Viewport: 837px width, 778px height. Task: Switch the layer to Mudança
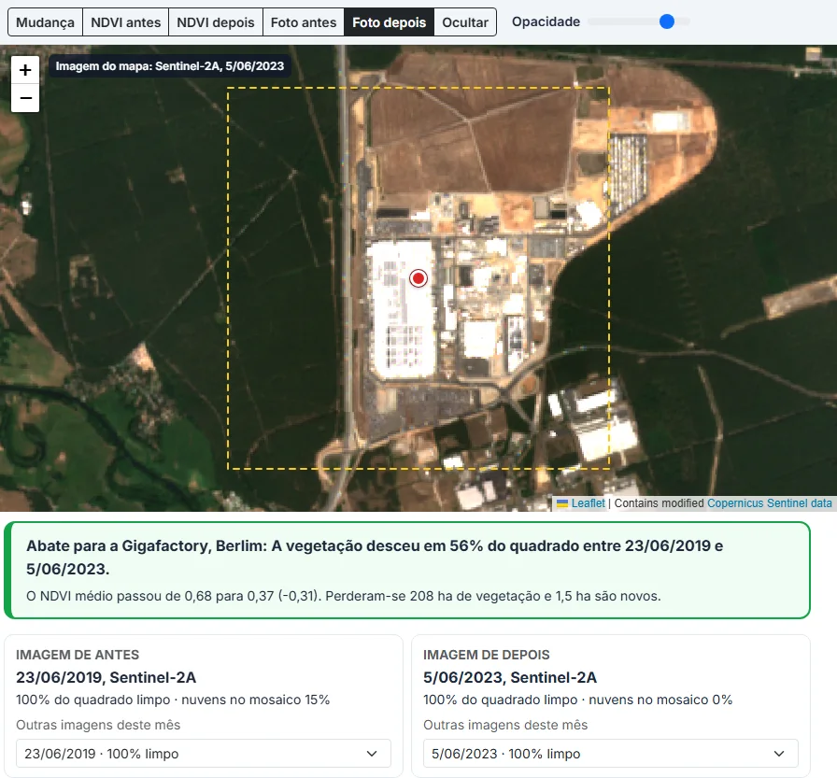click(x=46, y=22)
